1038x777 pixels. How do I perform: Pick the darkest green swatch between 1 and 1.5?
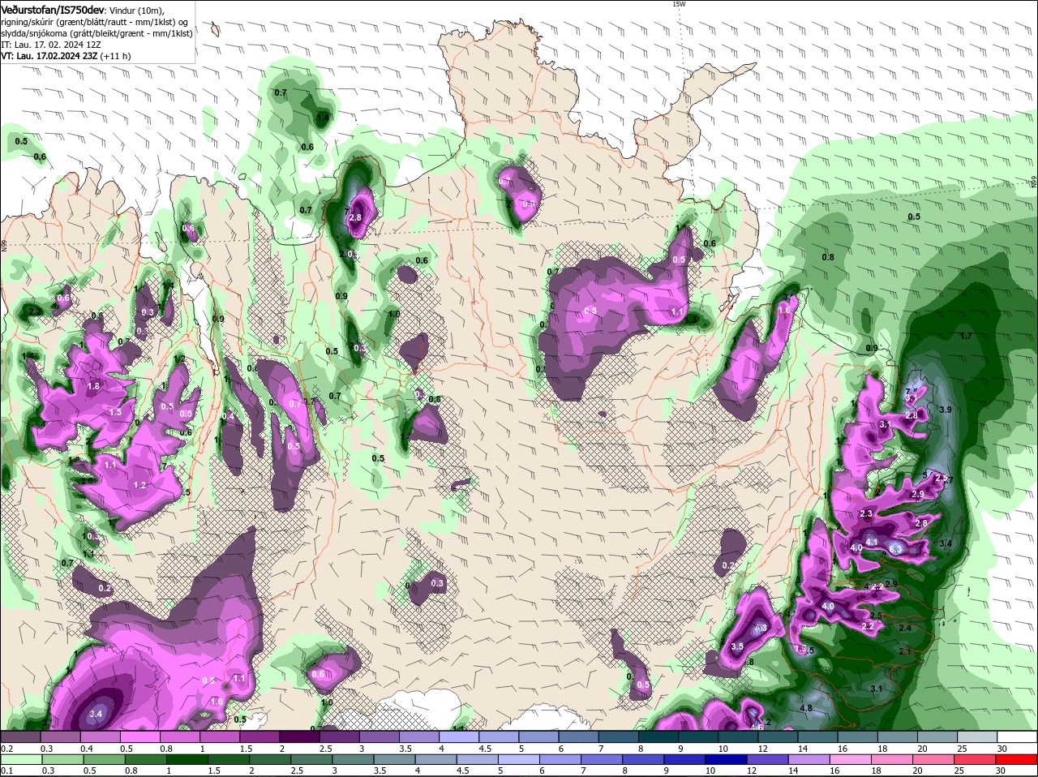(187, 759)
